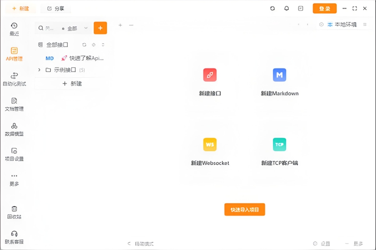Open the 回收站 recycle bin
Screen dimensions: 376x250
click(x=14, y=212)
